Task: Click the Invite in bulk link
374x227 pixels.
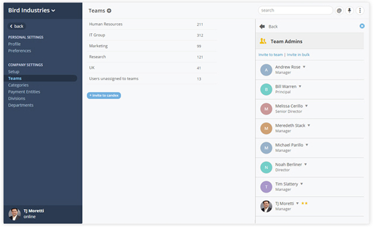Action: pos(298,55)
